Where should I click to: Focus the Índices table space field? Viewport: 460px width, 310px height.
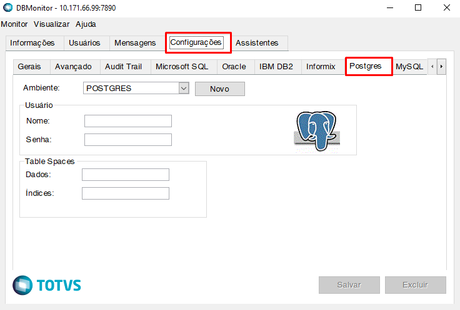click(126, 193)
